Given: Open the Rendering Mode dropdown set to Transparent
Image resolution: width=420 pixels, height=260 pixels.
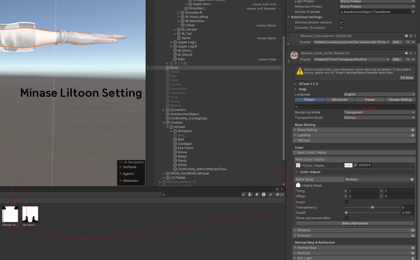Looking at the screenshot, I should point(378,112).
